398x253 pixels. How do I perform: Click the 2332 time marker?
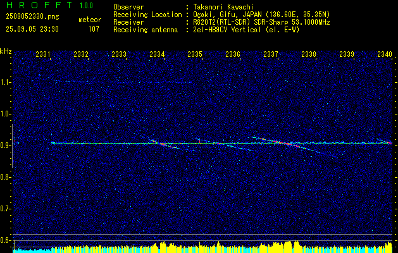click(x=81, y=54)
